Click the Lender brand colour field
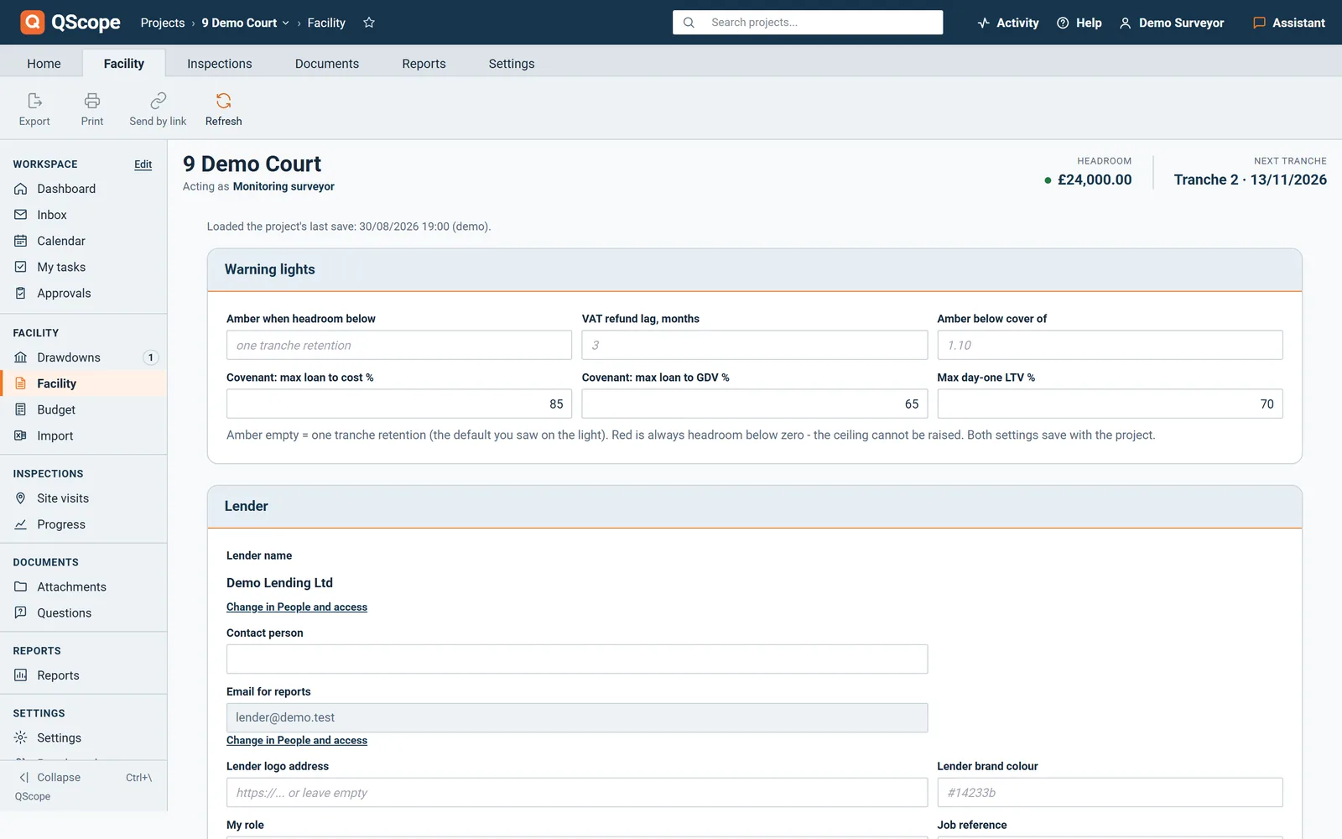The width and height of the screenshot is (1342, 839). [1110, 793]
